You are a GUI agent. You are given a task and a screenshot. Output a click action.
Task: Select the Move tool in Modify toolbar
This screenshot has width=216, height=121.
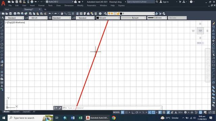213,41
